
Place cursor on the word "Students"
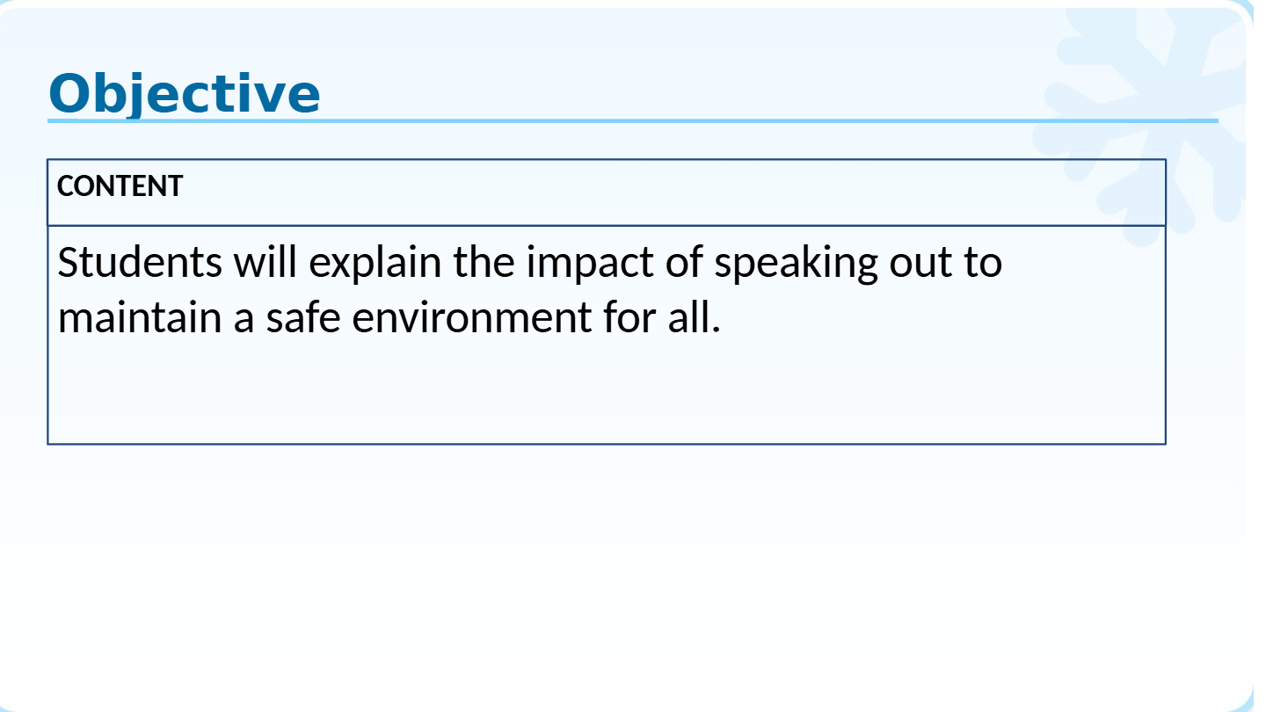(140, 262)
